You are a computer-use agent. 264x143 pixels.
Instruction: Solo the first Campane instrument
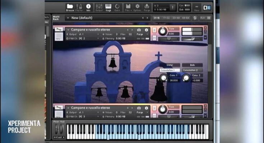tap(154, 30)
